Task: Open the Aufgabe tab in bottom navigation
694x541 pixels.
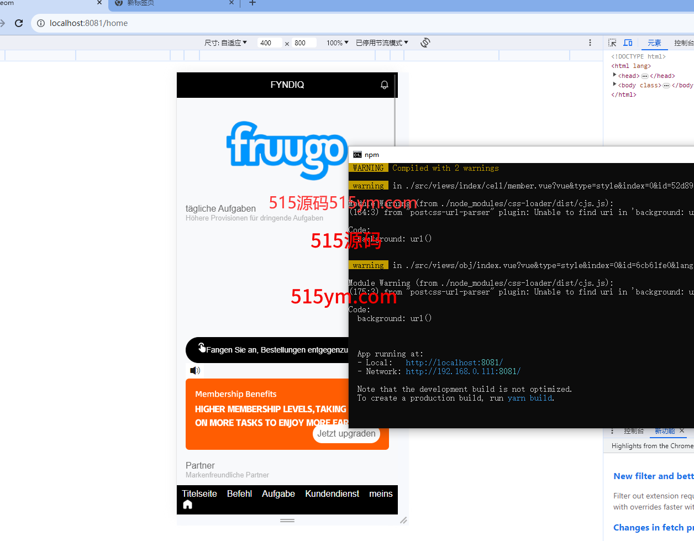Action: click(x=278, y=493)
